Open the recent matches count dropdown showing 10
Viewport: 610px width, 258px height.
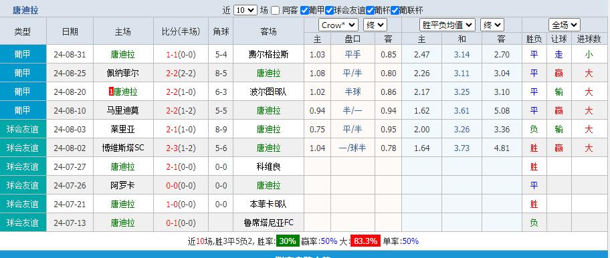click(x=245, y=11)
